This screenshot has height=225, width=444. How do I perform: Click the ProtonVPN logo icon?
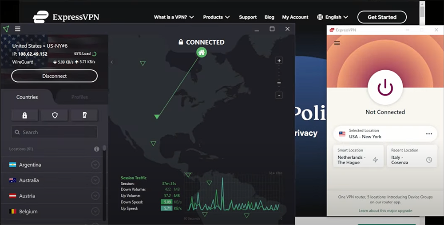[x=6, y=28]
